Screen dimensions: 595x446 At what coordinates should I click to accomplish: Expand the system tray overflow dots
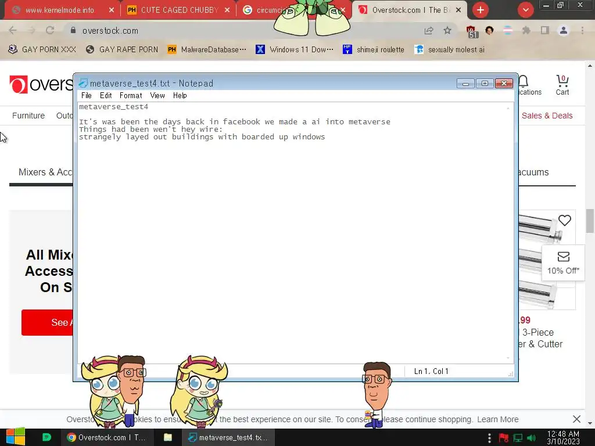point(489,438)
